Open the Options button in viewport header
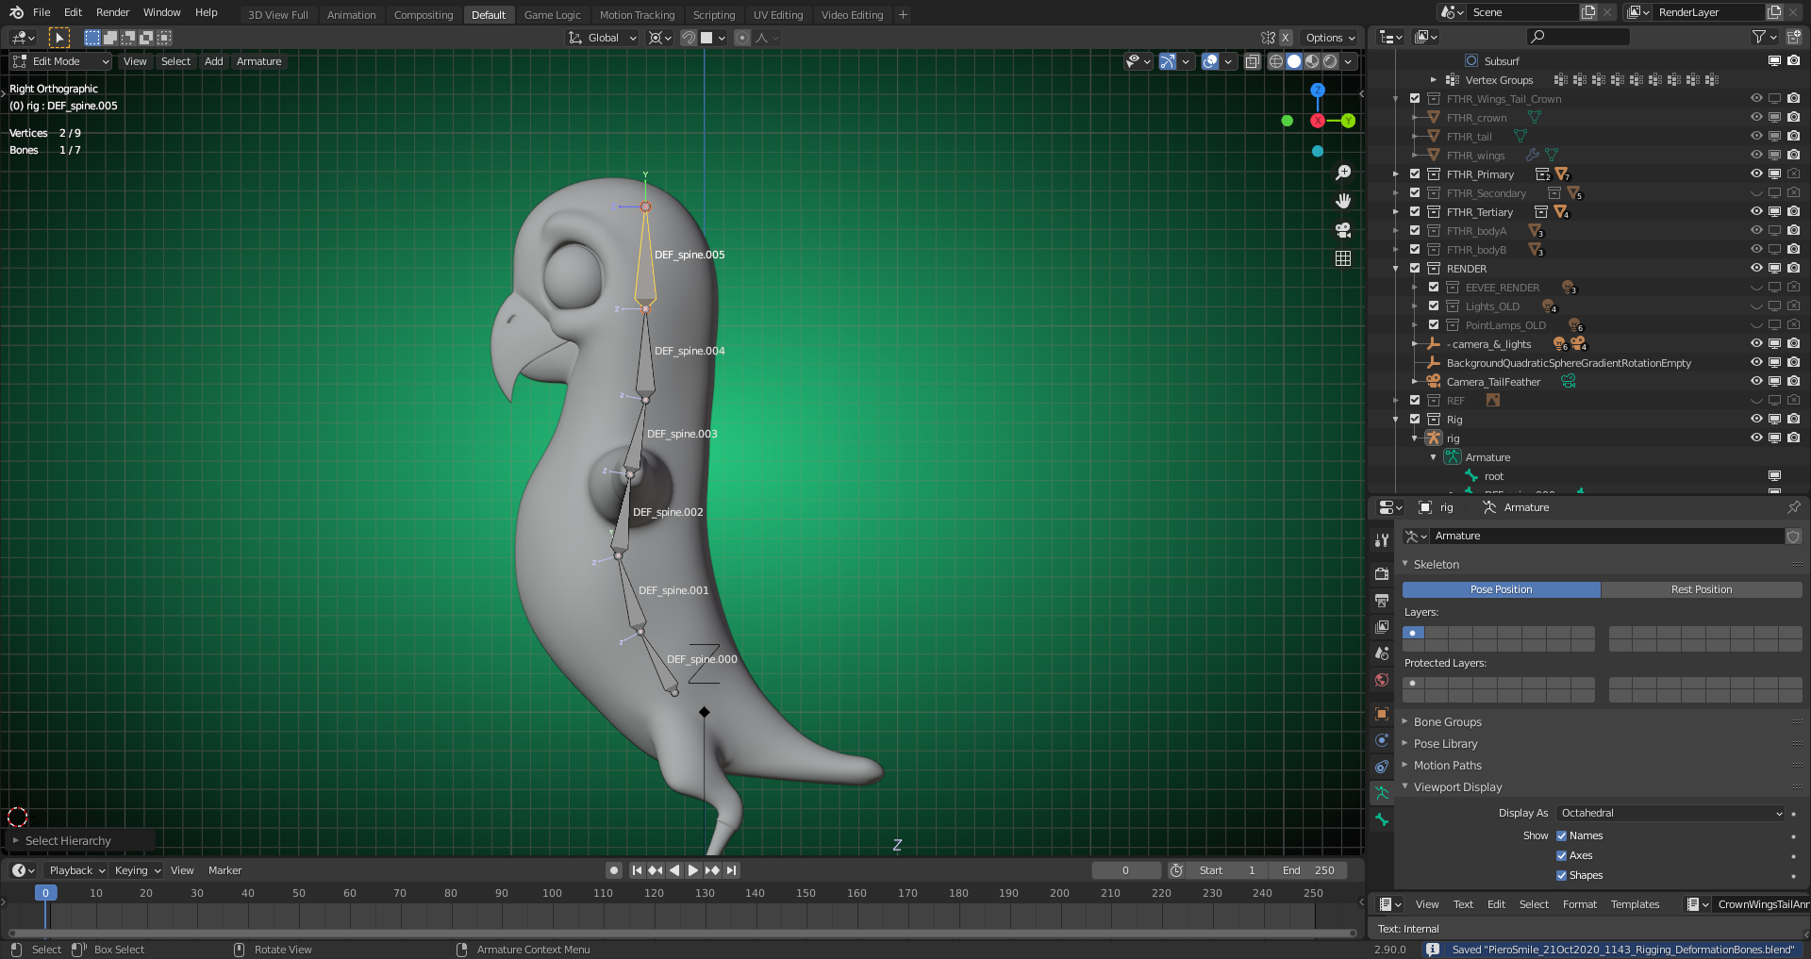 tap(1330, 38)
